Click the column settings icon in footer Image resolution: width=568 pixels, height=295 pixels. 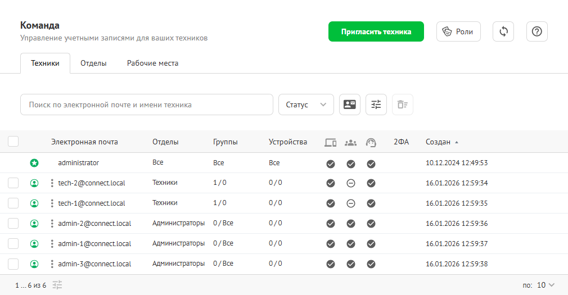point(57,285)
